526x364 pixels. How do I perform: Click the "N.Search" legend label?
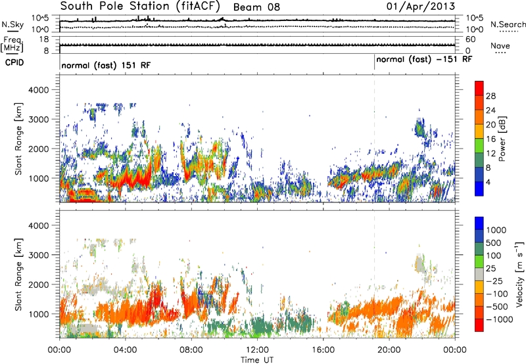point(508,24)
